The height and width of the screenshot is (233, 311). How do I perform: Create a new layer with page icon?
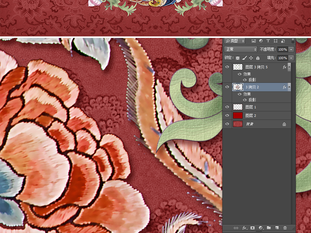(x=277, y=228)
